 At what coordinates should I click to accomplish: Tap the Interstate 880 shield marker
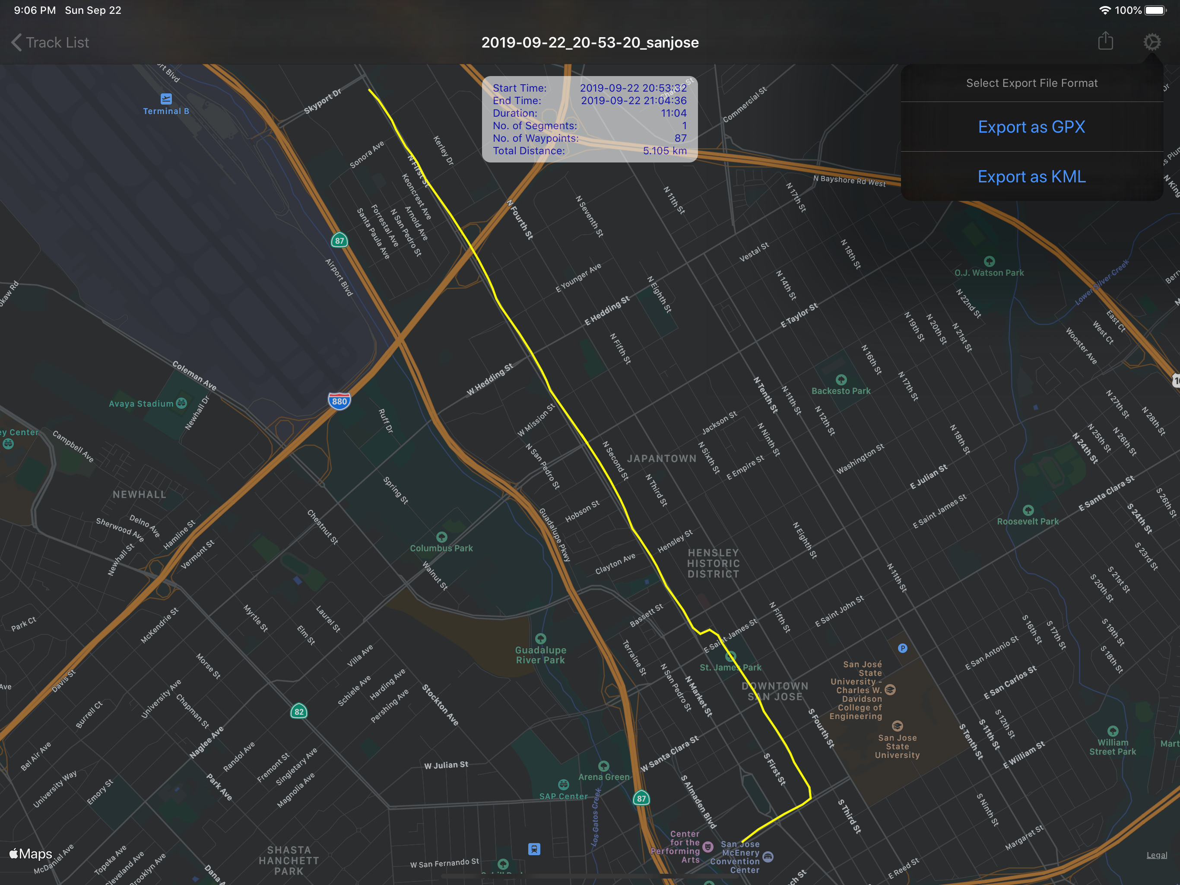point(339,401)
